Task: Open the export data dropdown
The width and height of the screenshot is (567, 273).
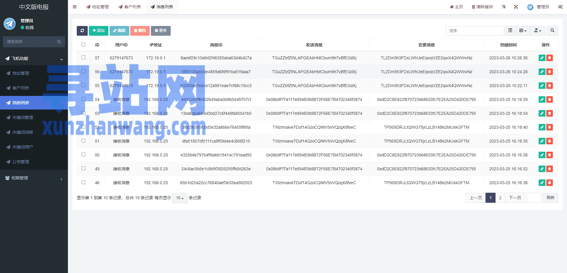Action: click(x=537, y=31)
